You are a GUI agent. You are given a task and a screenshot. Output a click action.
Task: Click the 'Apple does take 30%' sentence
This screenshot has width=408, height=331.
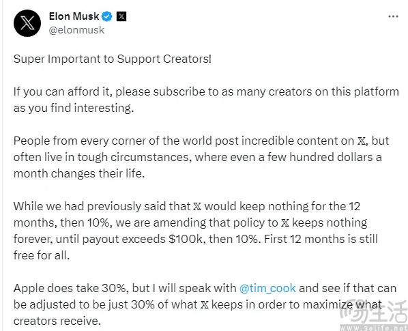pos(205,304)
